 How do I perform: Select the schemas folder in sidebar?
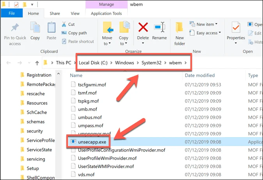(x=32, y=122)
